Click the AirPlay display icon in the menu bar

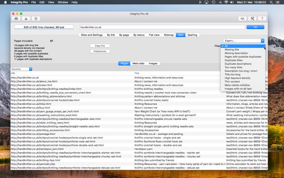pos(207,2)
